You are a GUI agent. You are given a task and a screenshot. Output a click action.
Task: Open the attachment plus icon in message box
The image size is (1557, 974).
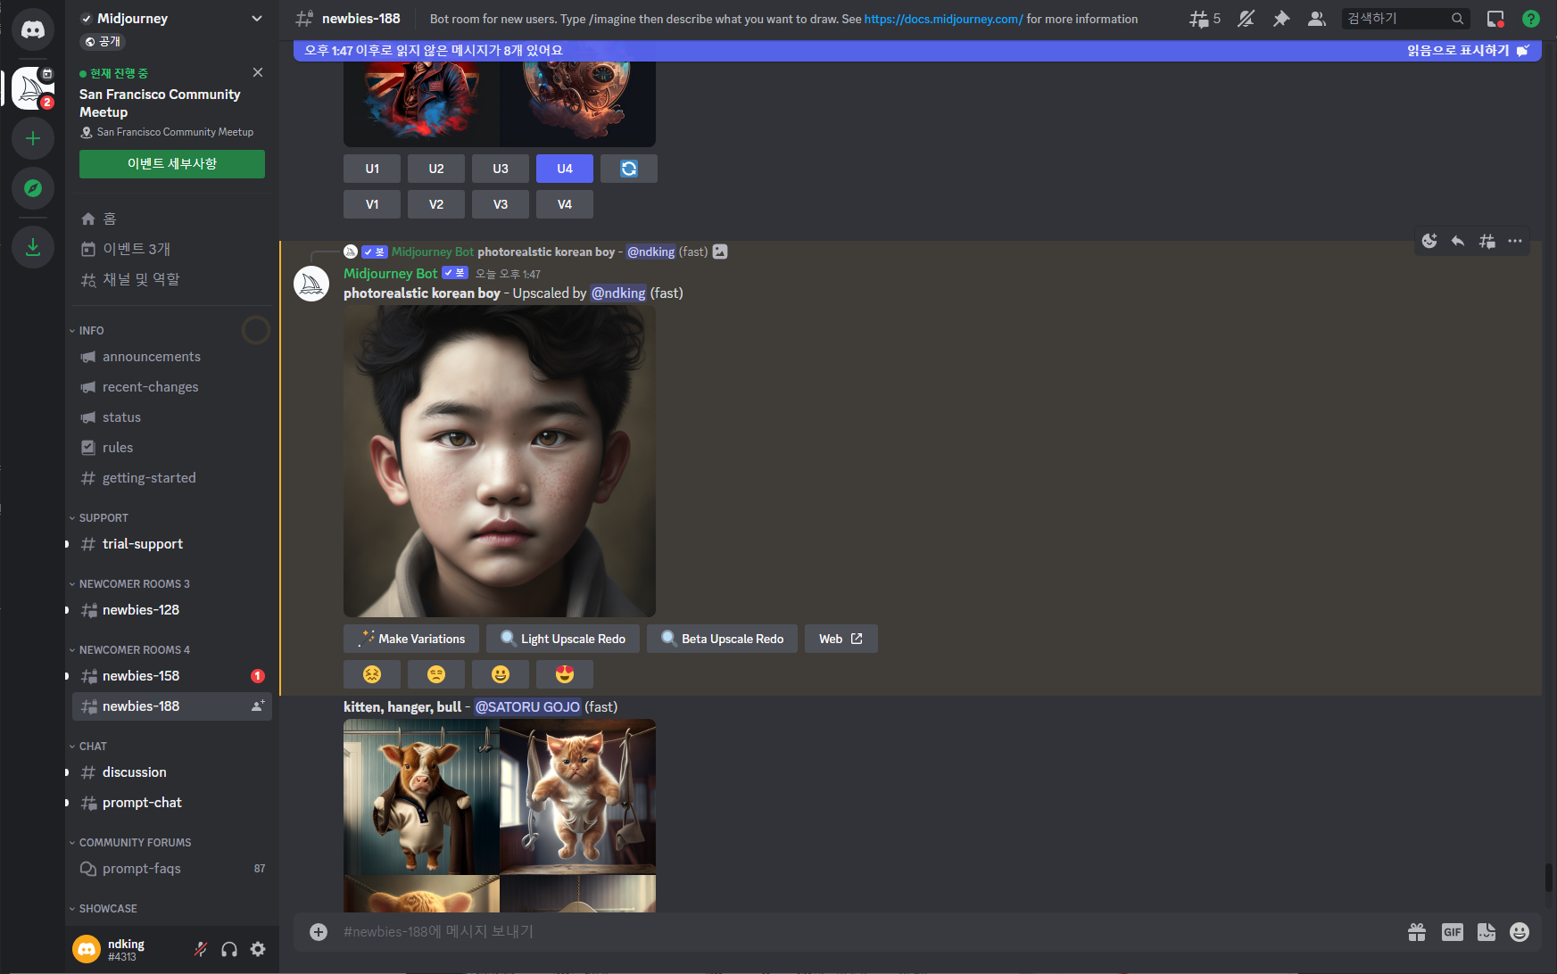(319, 931)
